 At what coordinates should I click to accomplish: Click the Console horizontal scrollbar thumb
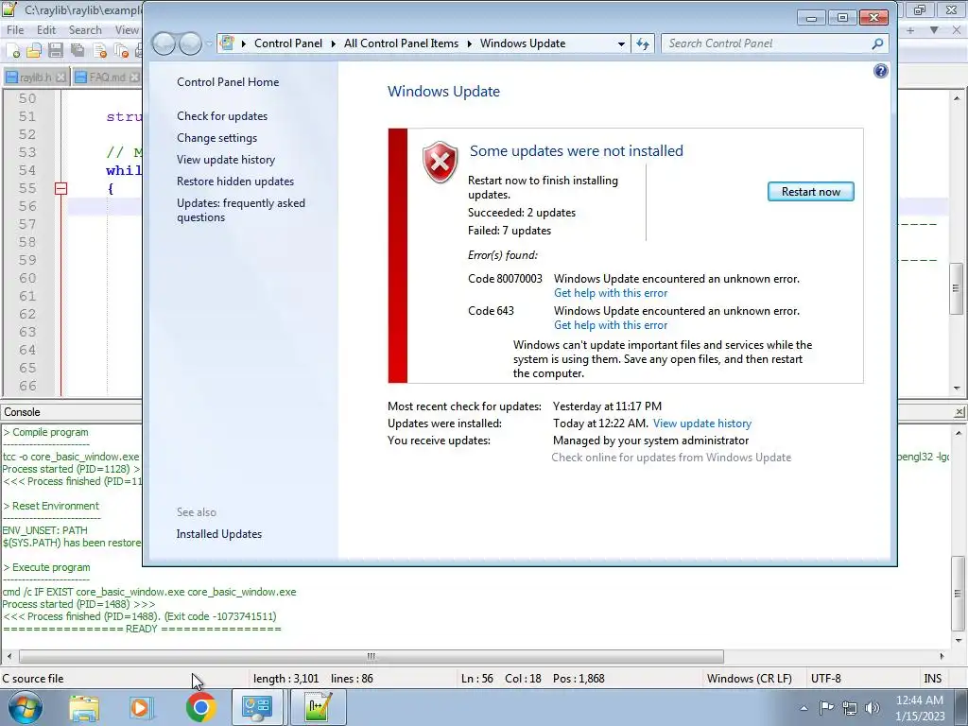pos(371,656)
